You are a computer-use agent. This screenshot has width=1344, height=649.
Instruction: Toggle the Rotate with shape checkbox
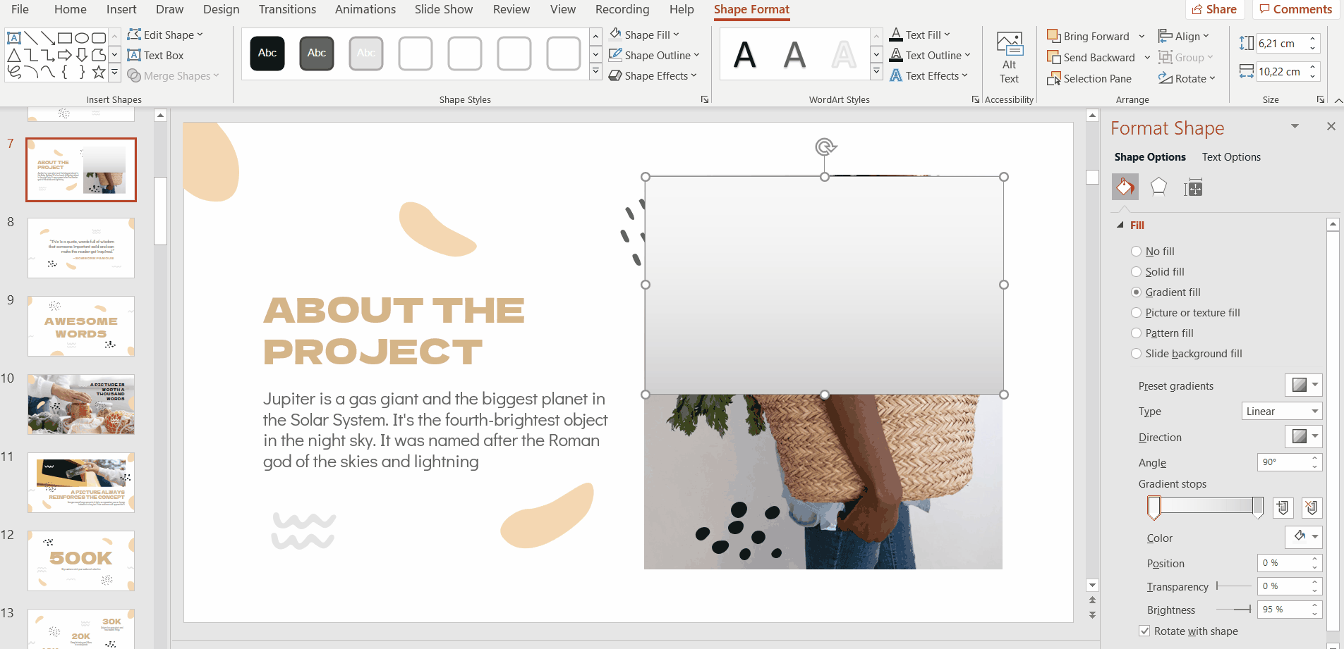coord(1144,631)
